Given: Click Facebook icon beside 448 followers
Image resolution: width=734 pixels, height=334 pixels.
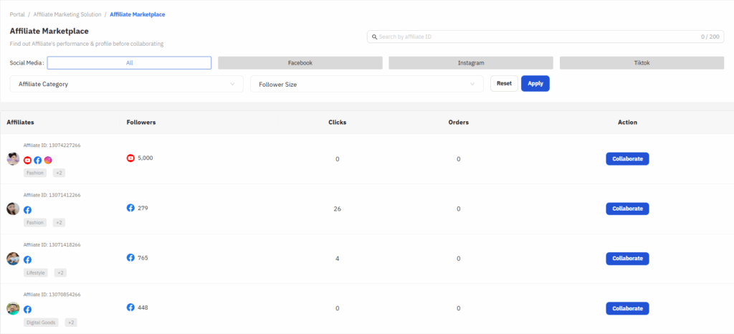Looking at the screenshot, I should [x=130, y=307].
